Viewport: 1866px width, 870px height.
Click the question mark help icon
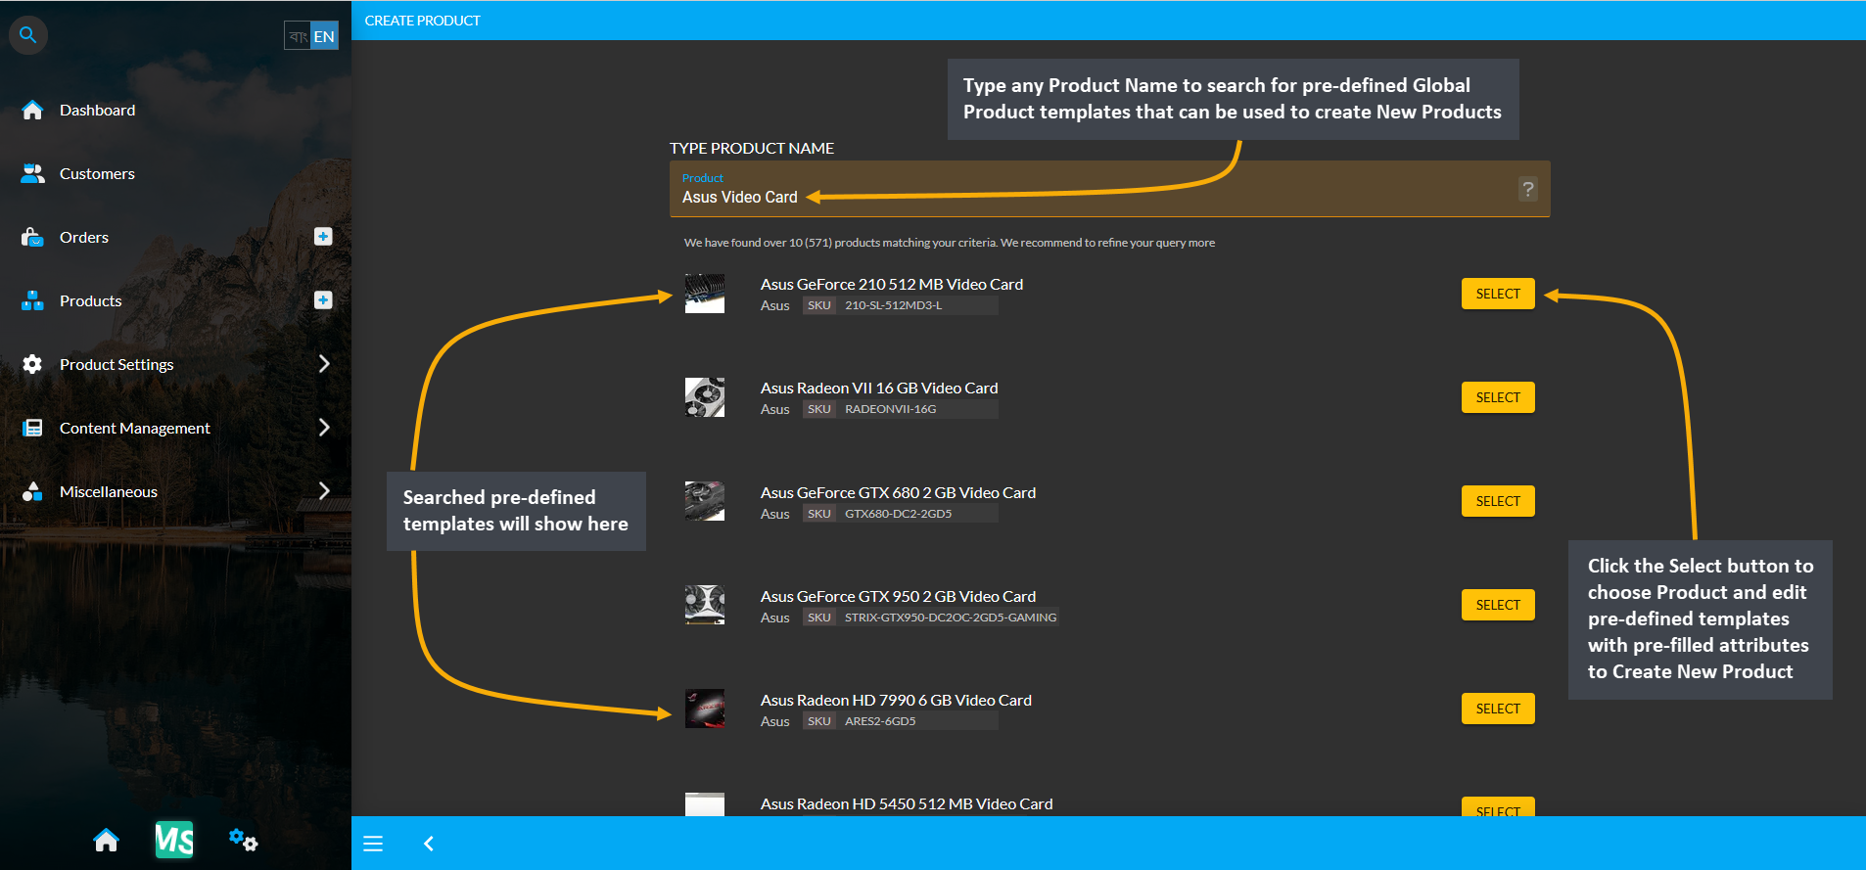(1528, 189)
